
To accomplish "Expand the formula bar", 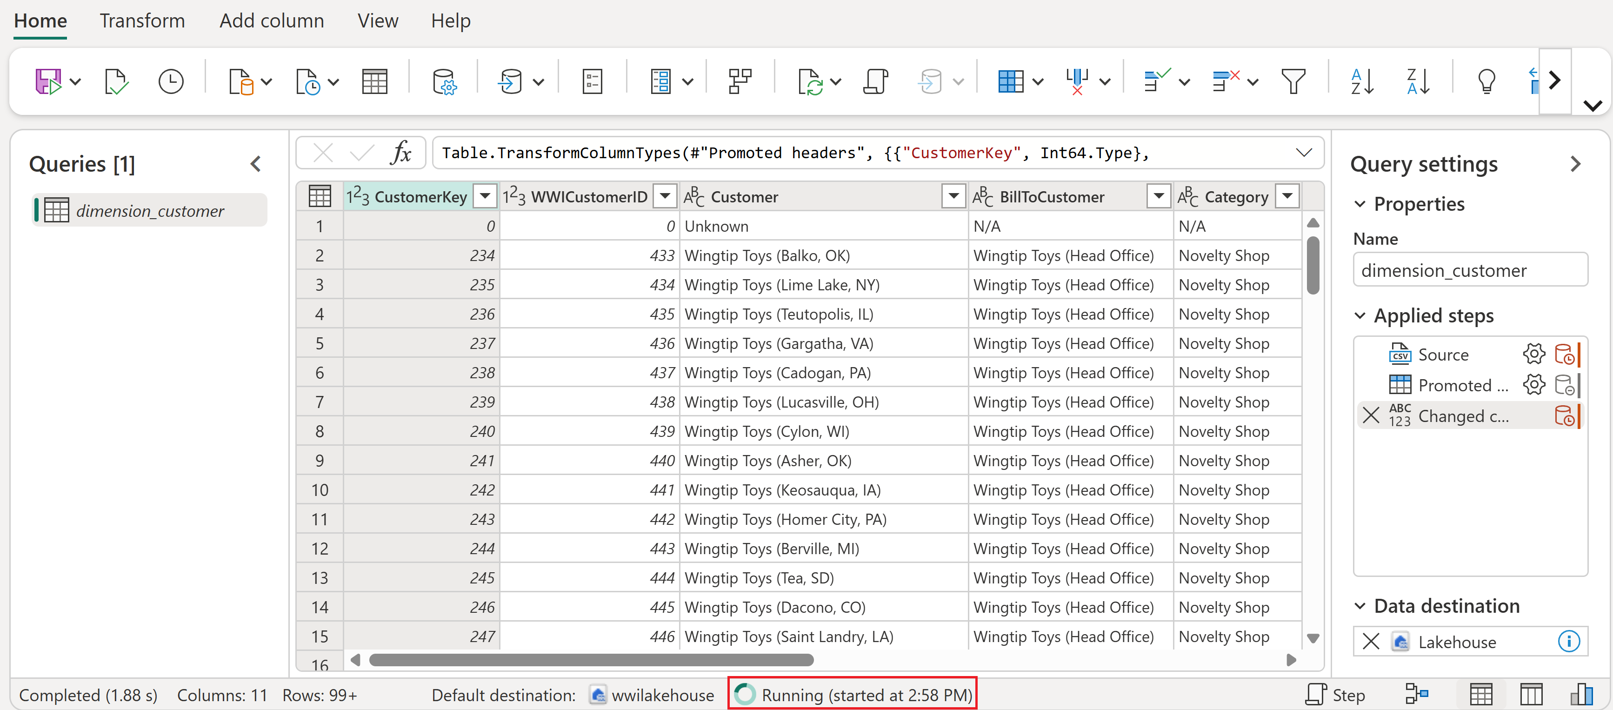I will [x=1304, y=152].
